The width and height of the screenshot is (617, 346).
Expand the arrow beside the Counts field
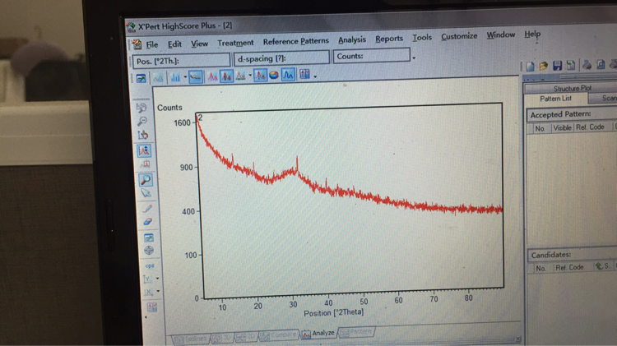point(414,58)
